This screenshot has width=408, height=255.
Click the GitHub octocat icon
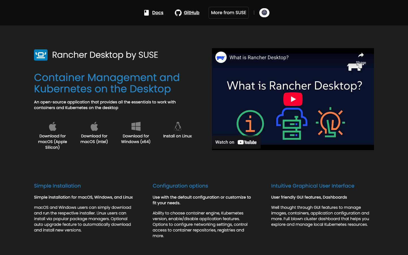coord(178,12)
